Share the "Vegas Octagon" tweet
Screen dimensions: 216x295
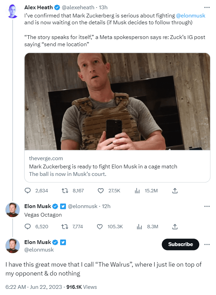coord(174,227)
